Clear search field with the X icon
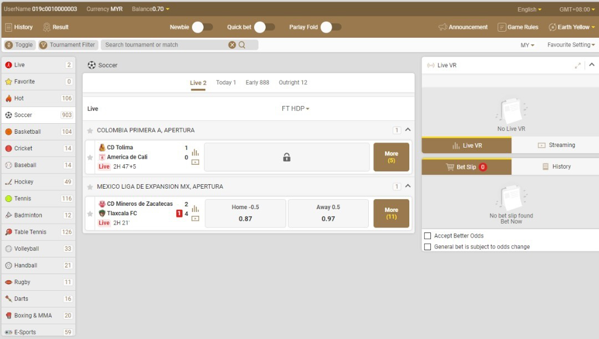This screenshot has width=599, height=339. point(232,45)
